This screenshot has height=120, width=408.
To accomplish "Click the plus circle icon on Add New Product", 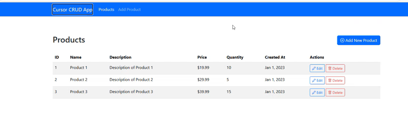I will pyautogui.click(x=342, y=40).
